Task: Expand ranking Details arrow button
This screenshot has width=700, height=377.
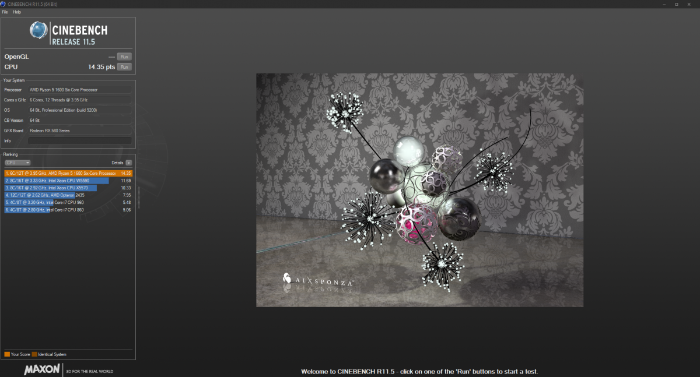Action: tap(129, 163)
